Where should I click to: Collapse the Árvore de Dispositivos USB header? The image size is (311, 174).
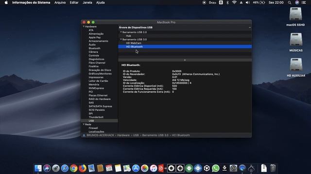coord(250,28)
